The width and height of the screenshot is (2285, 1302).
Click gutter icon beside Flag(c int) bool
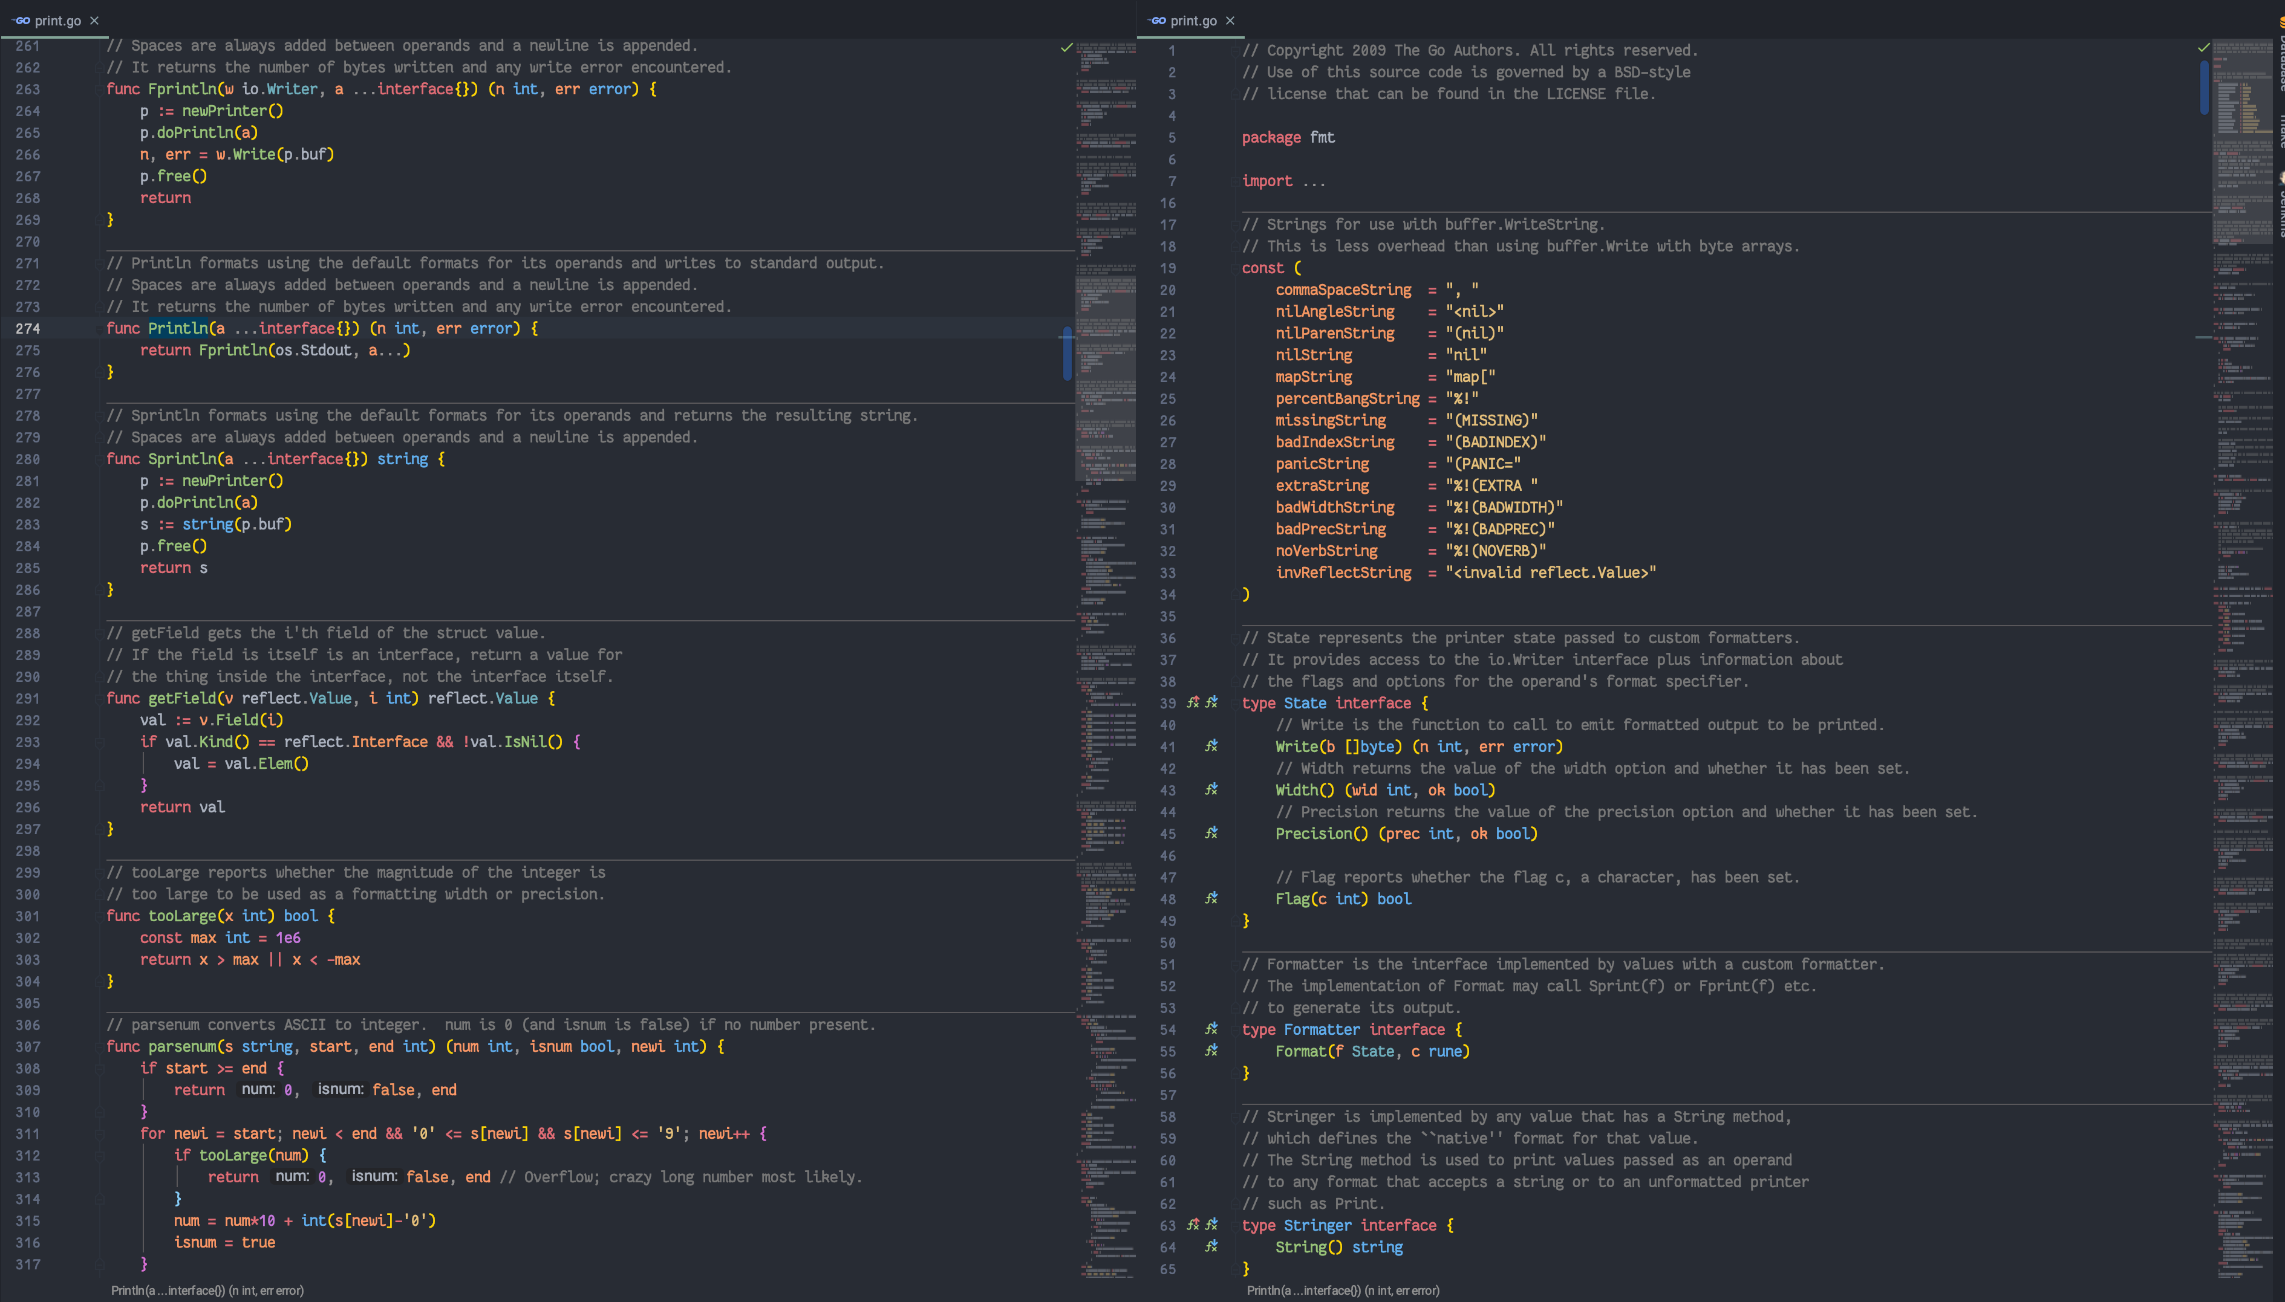[1211, 899]
